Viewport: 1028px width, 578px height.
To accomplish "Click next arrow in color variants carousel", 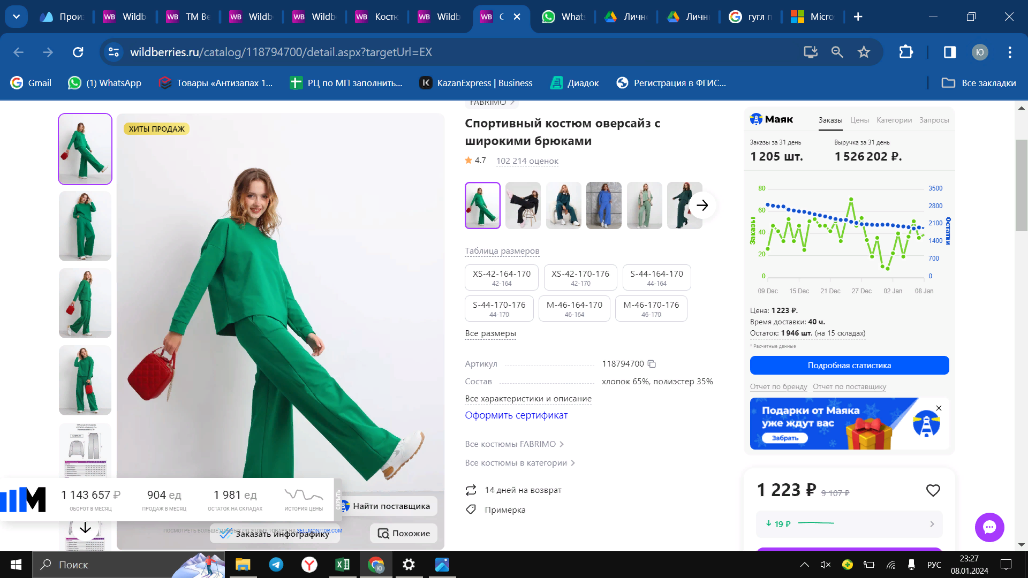I will click(x=702, y=206).
